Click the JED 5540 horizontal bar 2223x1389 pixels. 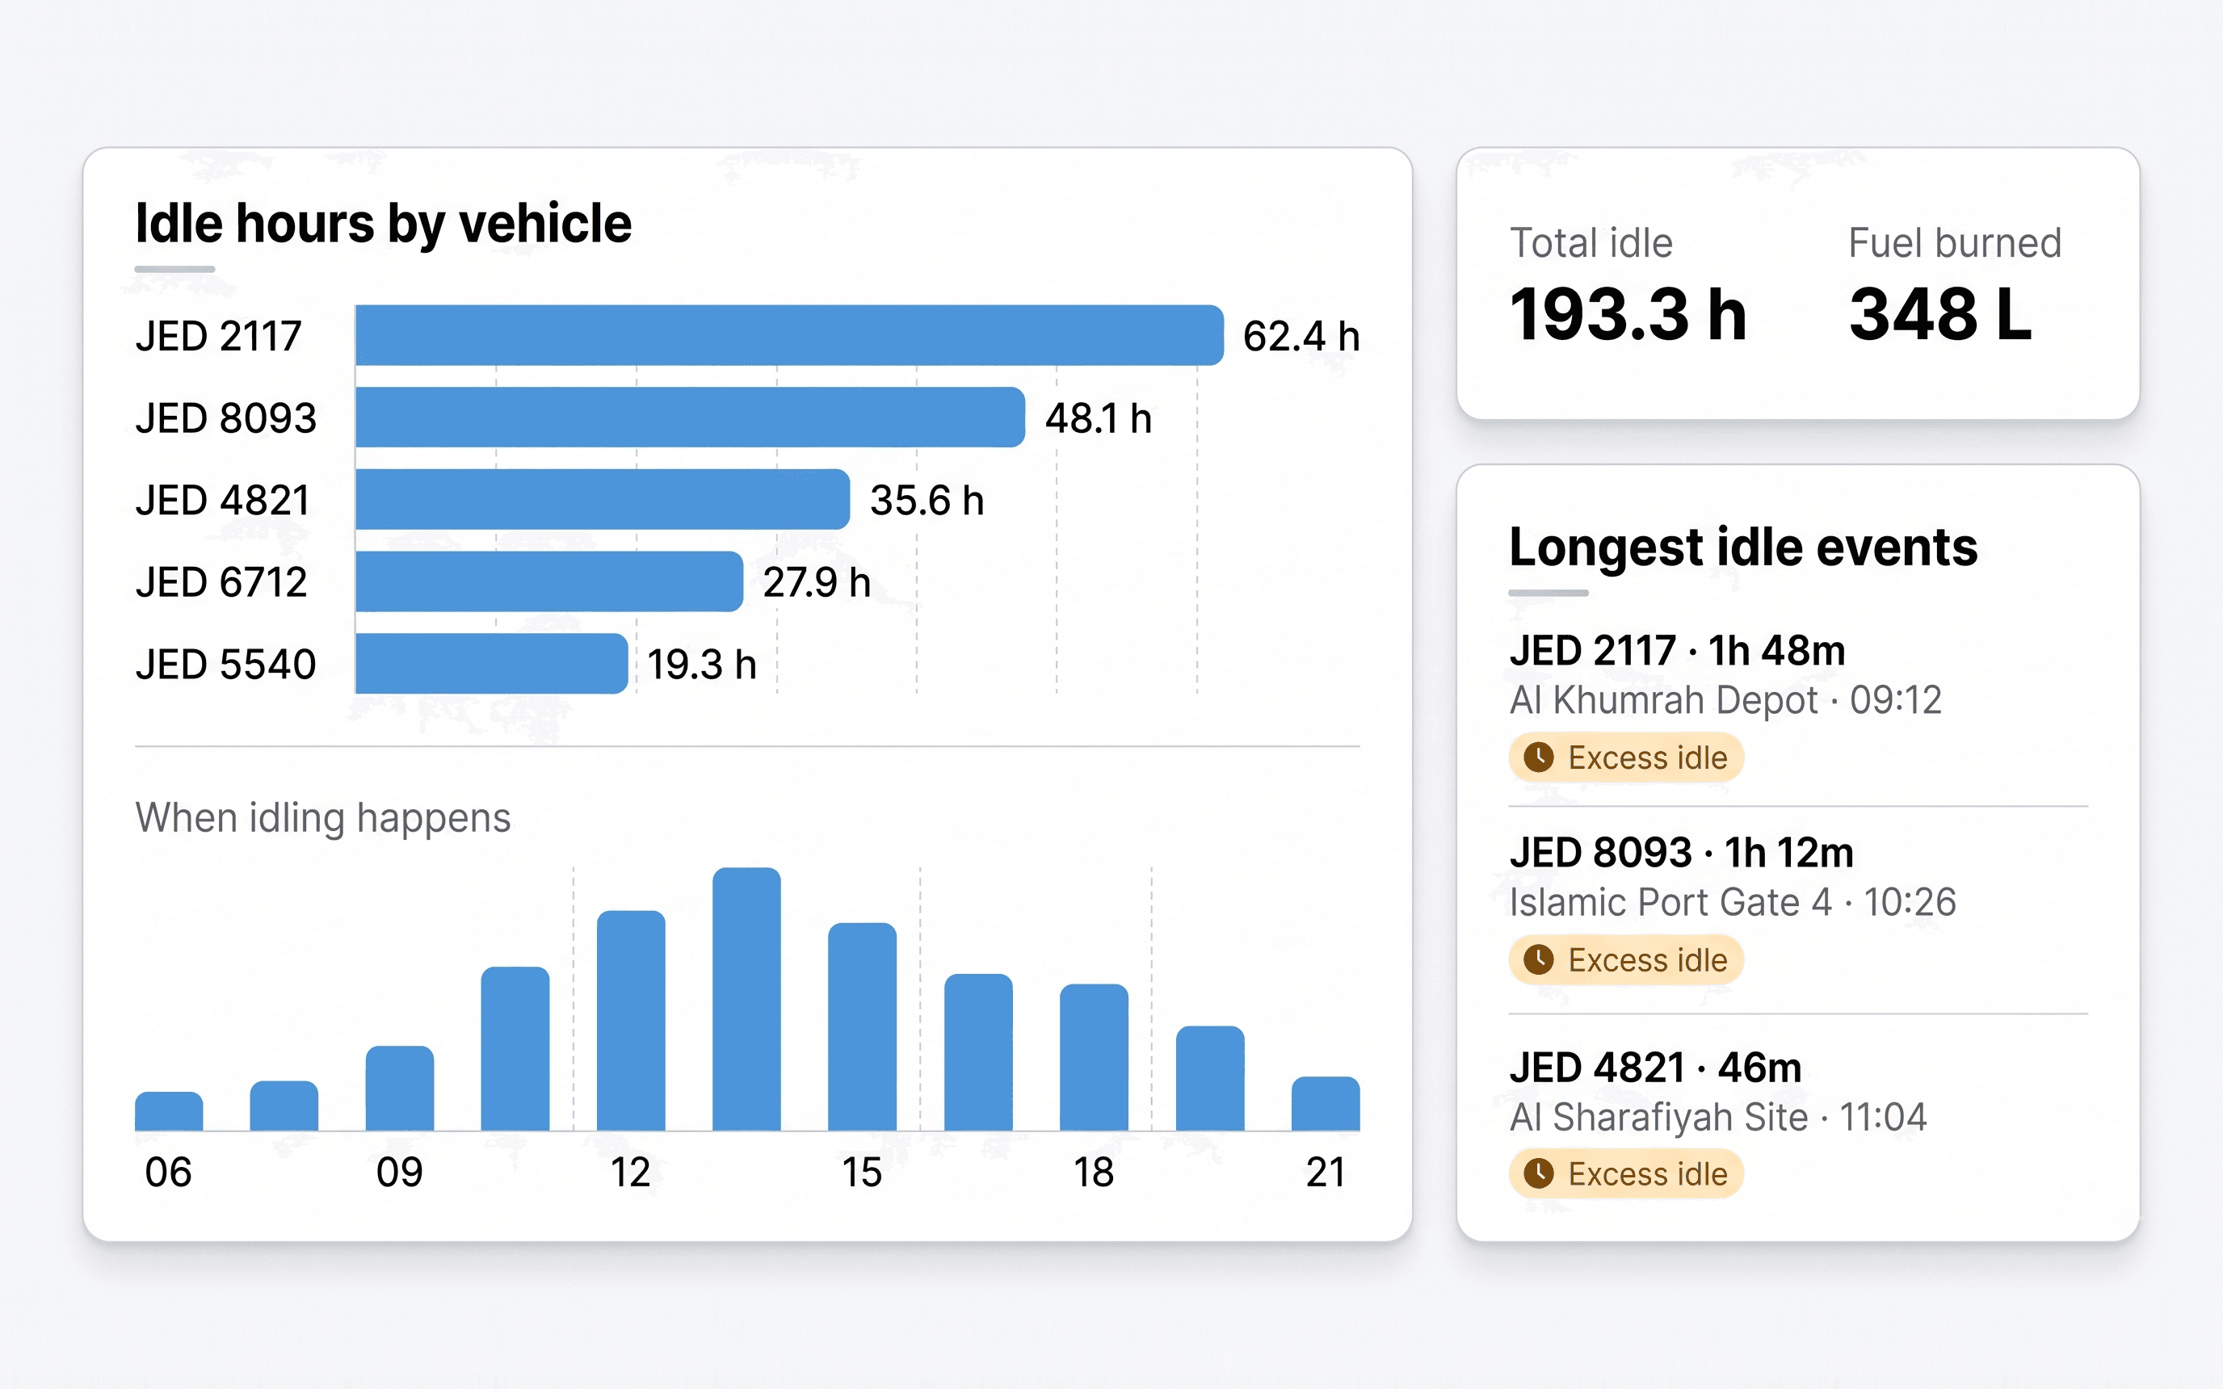pyautogui.click(x=493, y=663)
